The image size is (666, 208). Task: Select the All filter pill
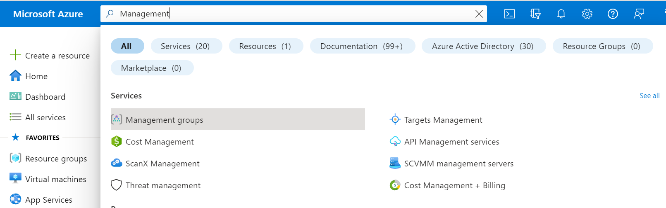click(x=127, y=46)
